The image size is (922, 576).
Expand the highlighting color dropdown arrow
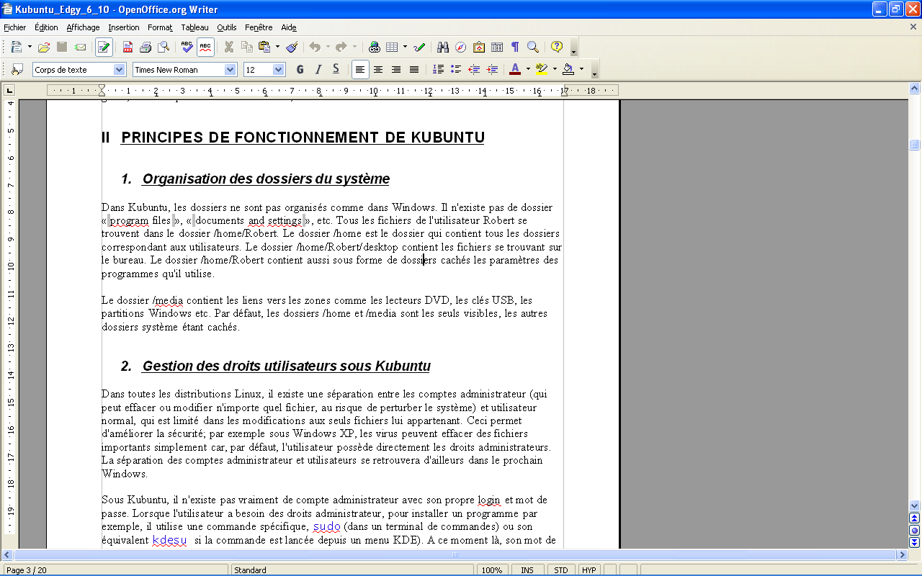(x=555, y=69)
